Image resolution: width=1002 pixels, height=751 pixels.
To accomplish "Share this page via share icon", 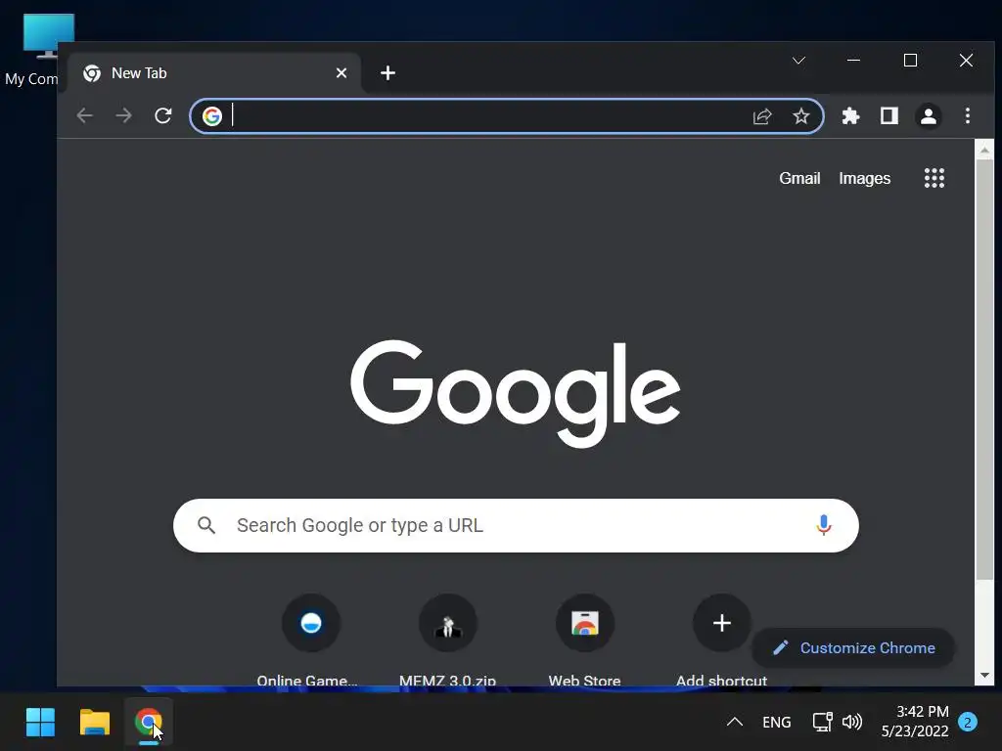I will 762,116.
